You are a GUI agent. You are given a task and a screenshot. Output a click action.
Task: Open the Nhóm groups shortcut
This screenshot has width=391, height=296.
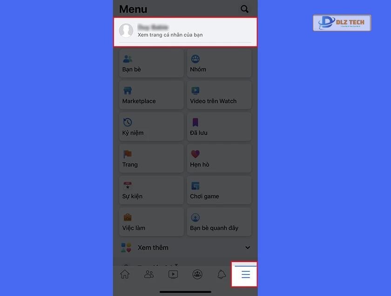pyautogui.click(x=219, y=64)
